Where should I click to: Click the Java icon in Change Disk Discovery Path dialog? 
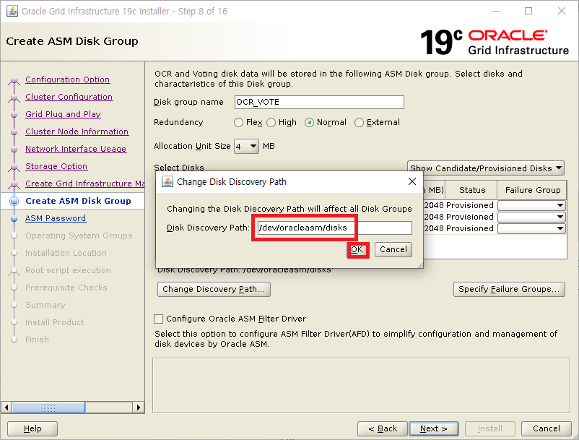point(167,181)
